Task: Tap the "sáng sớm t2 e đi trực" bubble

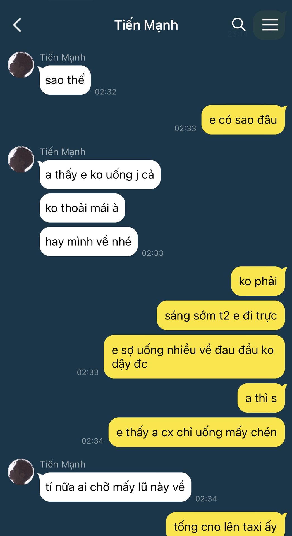Action: [221, 315]
